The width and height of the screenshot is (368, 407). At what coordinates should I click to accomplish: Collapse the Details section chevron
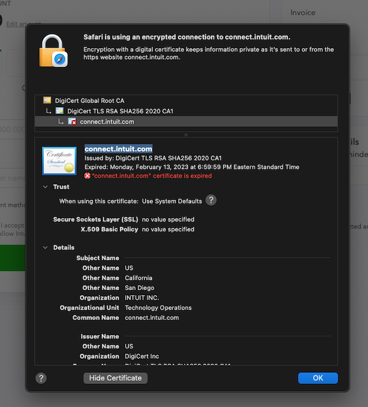click(46, 247)
